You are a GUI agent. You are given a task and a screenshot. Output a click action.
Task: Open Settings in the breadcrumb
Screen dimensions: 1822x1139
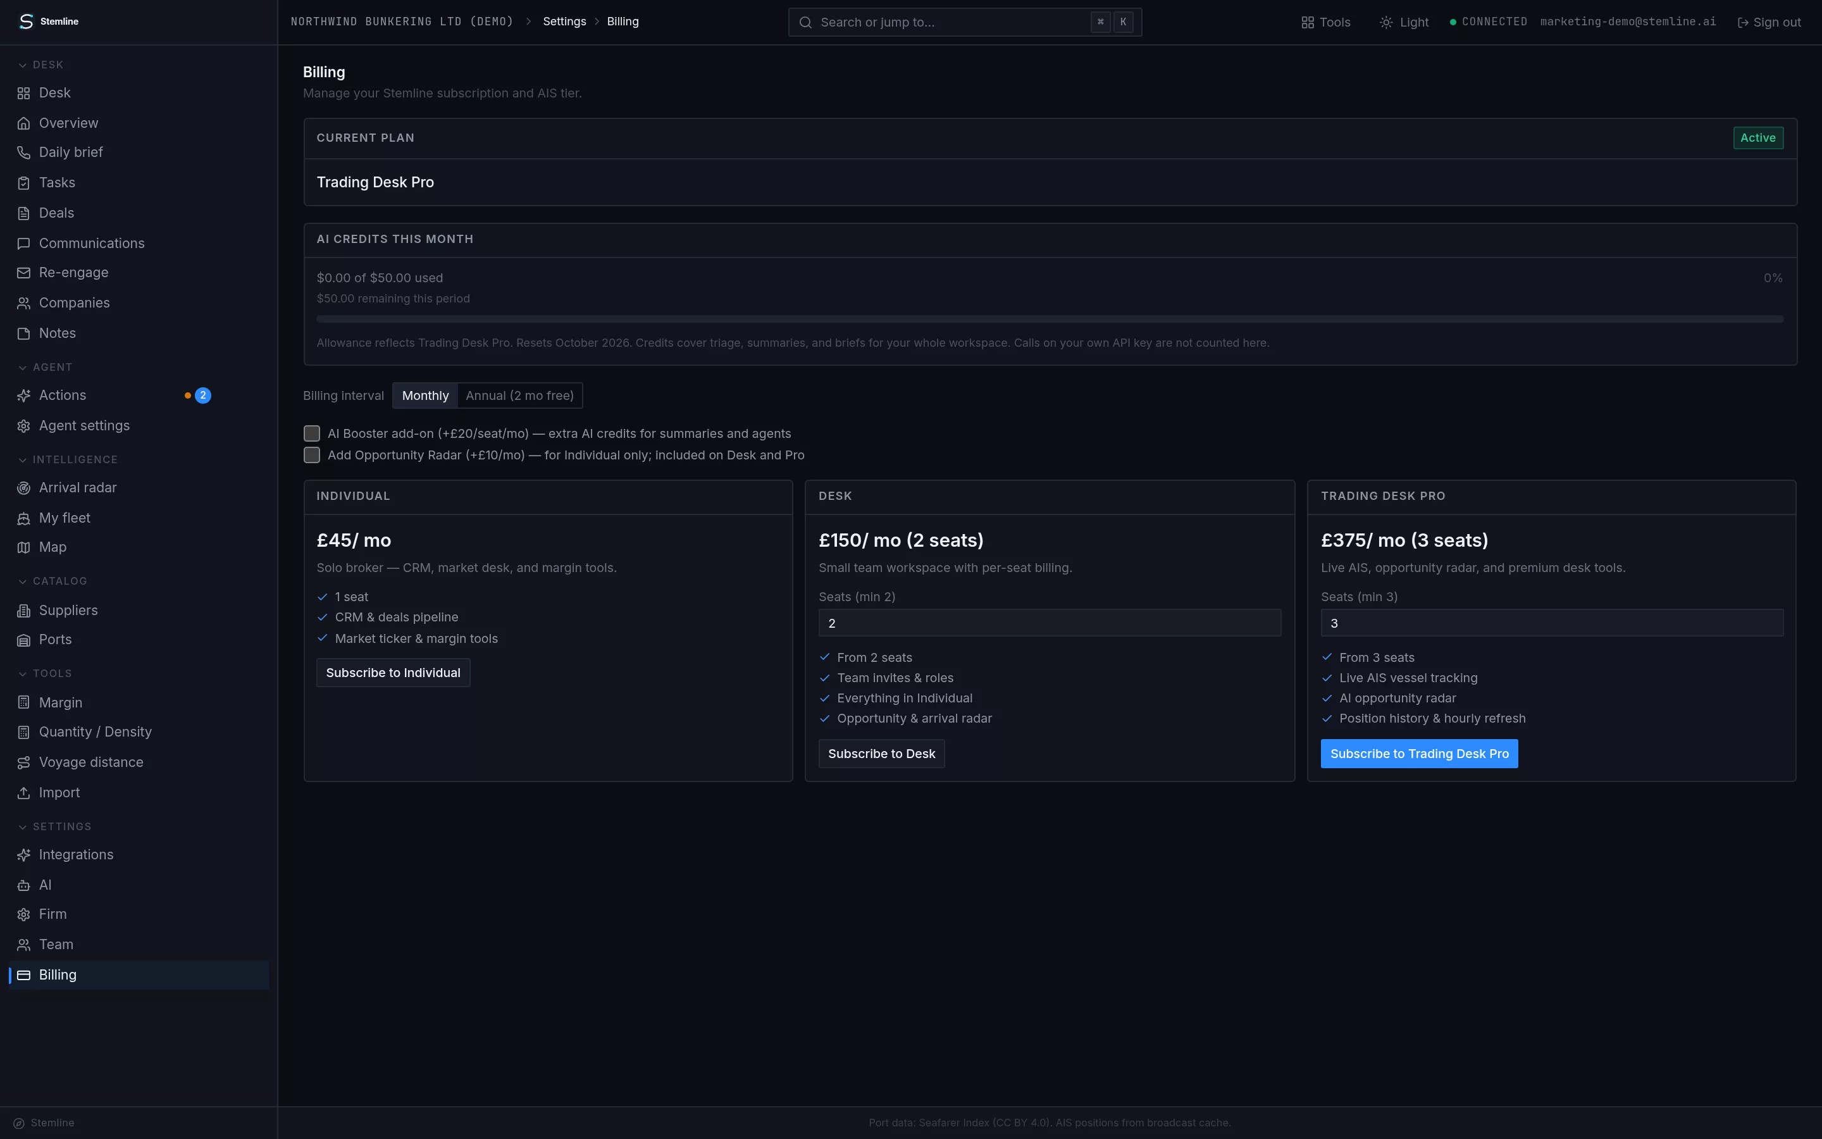point(564,22)
